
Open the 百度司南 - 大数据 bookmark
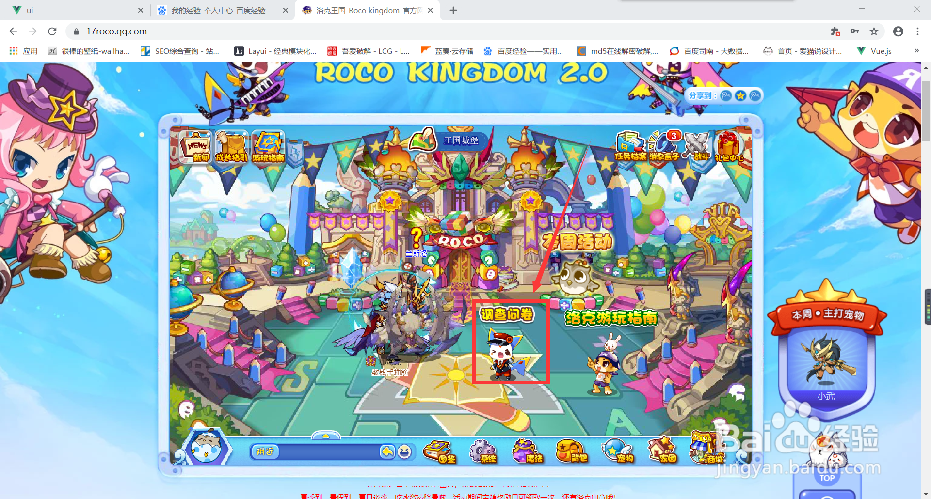709,51
